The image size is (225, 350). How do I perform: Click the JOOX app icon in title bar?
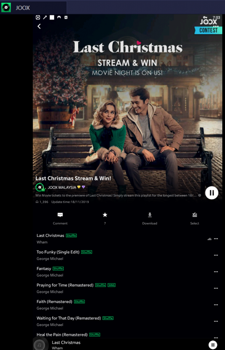(6, 8)
